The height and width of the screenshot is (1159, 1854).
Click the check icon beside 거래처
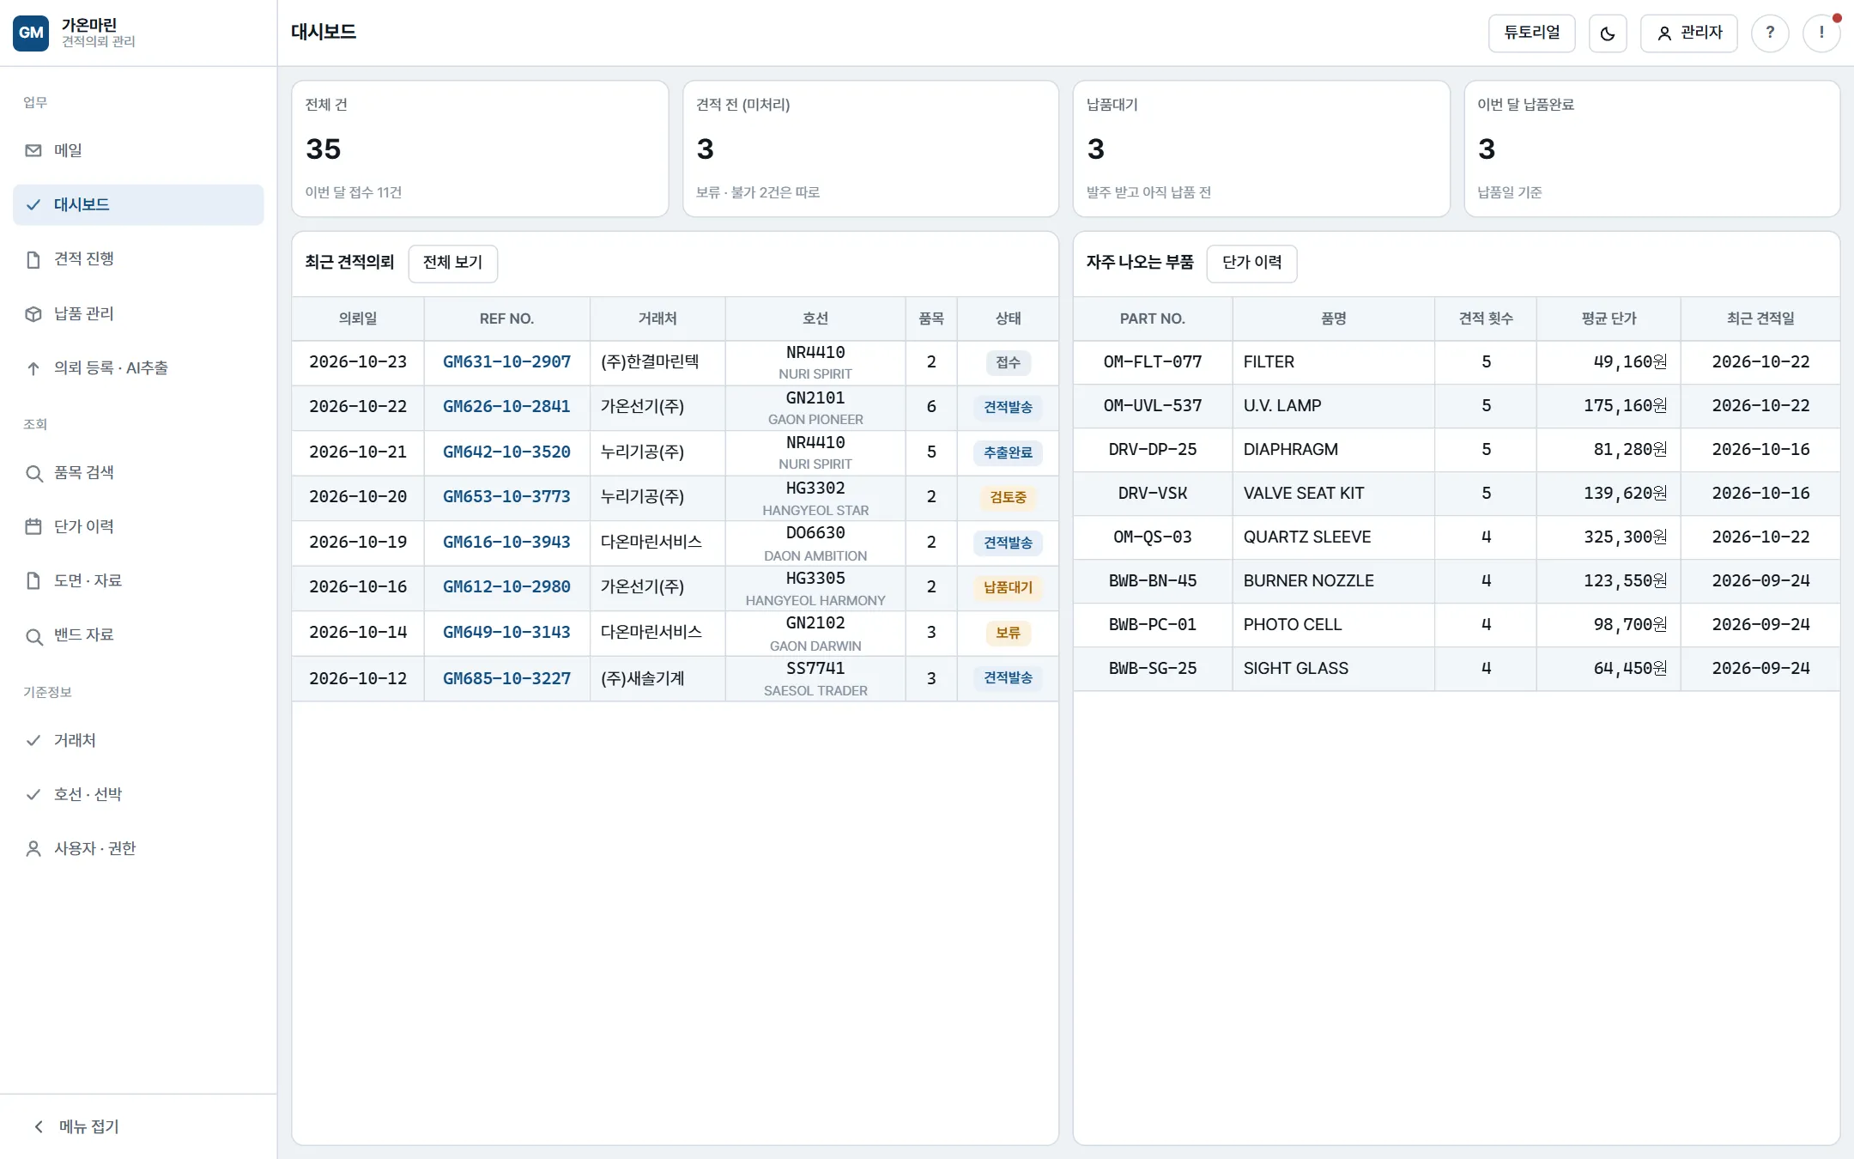33,740
